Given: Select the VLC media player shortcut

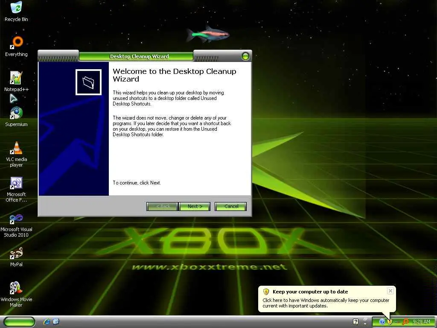Looking at the screenshot, I should (17, 154).
